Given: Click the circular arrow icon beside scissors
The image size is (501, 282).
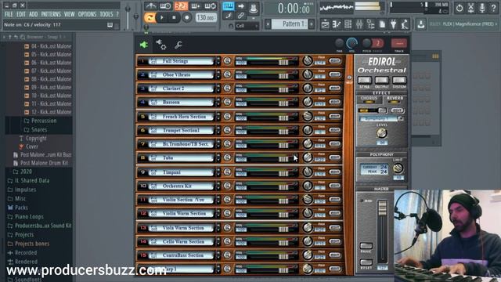Looking at the screenshot, I should pyautogui.click(x=460, y=9).
